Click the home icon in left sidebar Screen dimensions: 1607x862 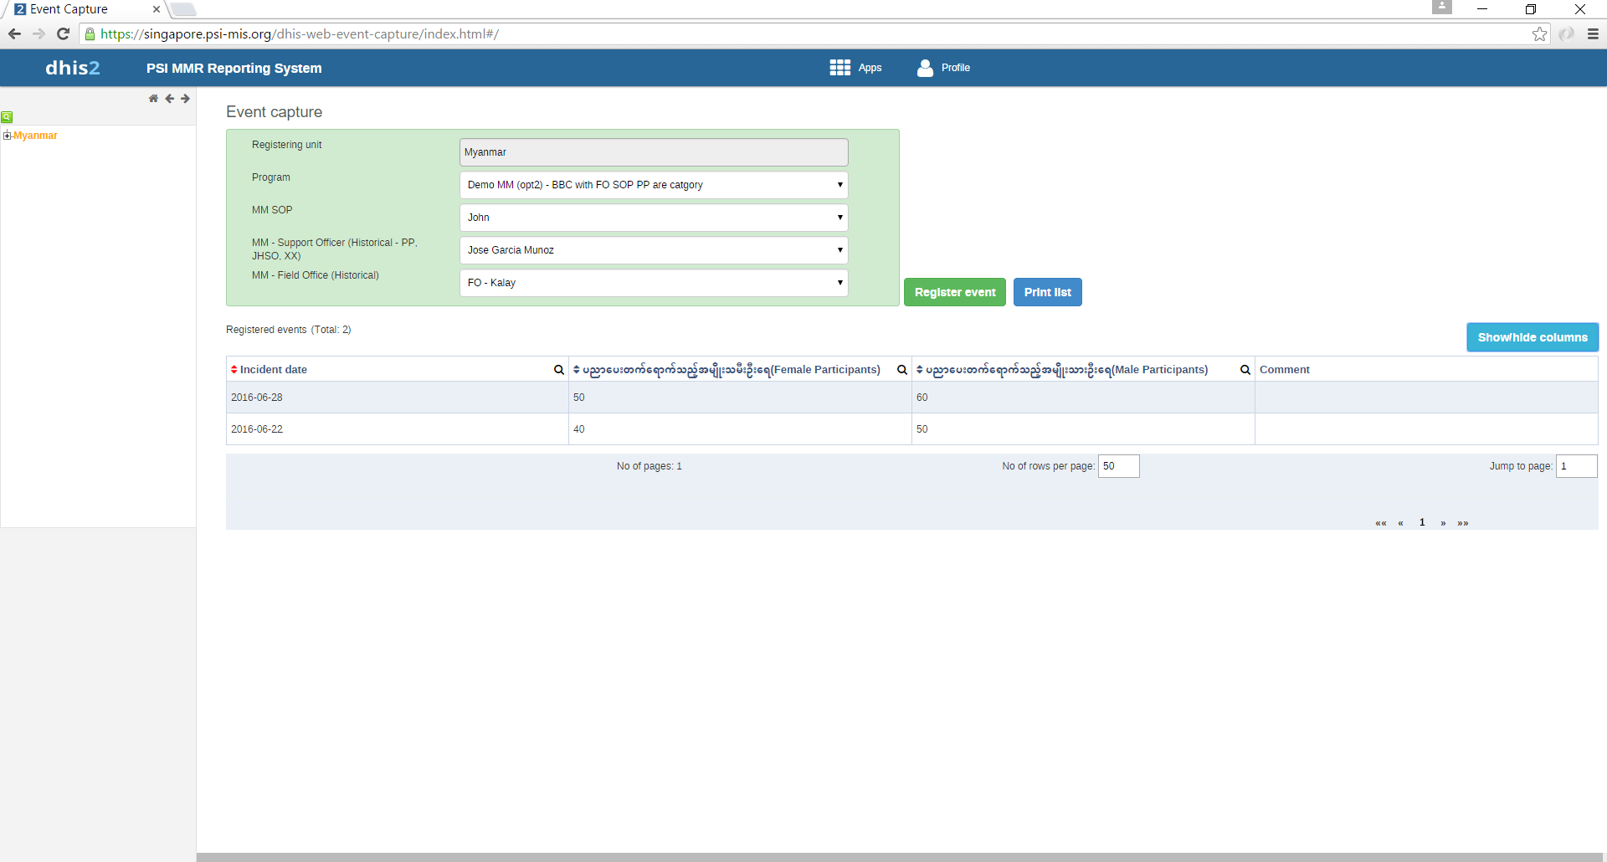[x=153, y=99]
